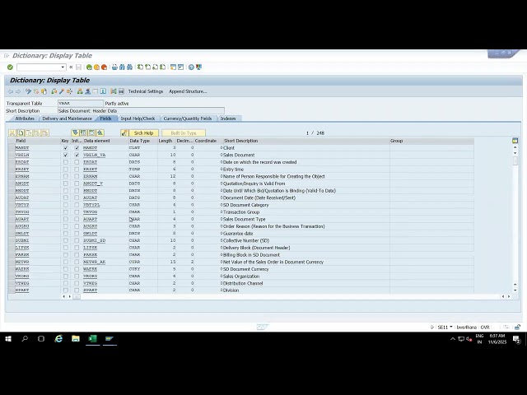The width and height of the screenshot is (527, 395).
Task: Click the vertical scrollbar thumb of table
Action: pyautogui.click(x=515, y=161)
